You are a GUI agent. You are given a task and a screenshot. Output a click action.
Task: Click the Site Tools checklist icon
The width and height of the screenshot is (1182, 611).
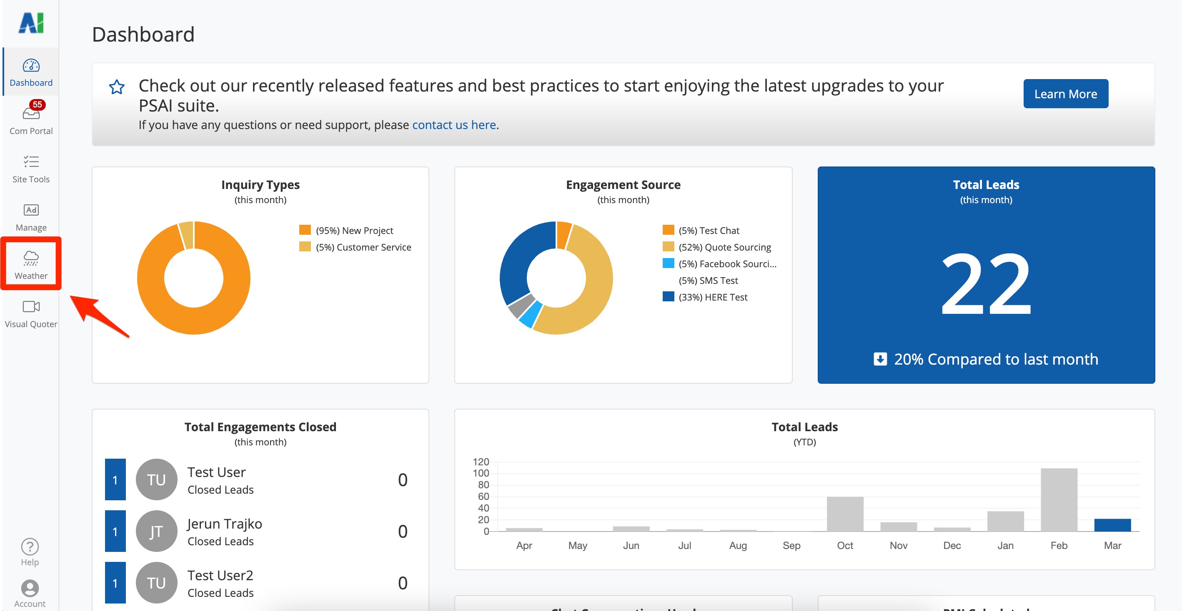click(31, 161)
